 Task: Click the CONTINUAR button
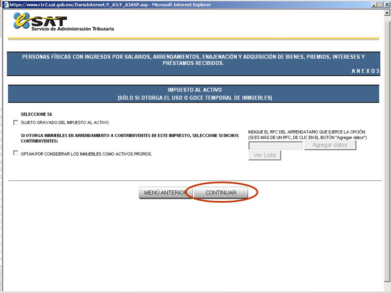coord(221,192)
